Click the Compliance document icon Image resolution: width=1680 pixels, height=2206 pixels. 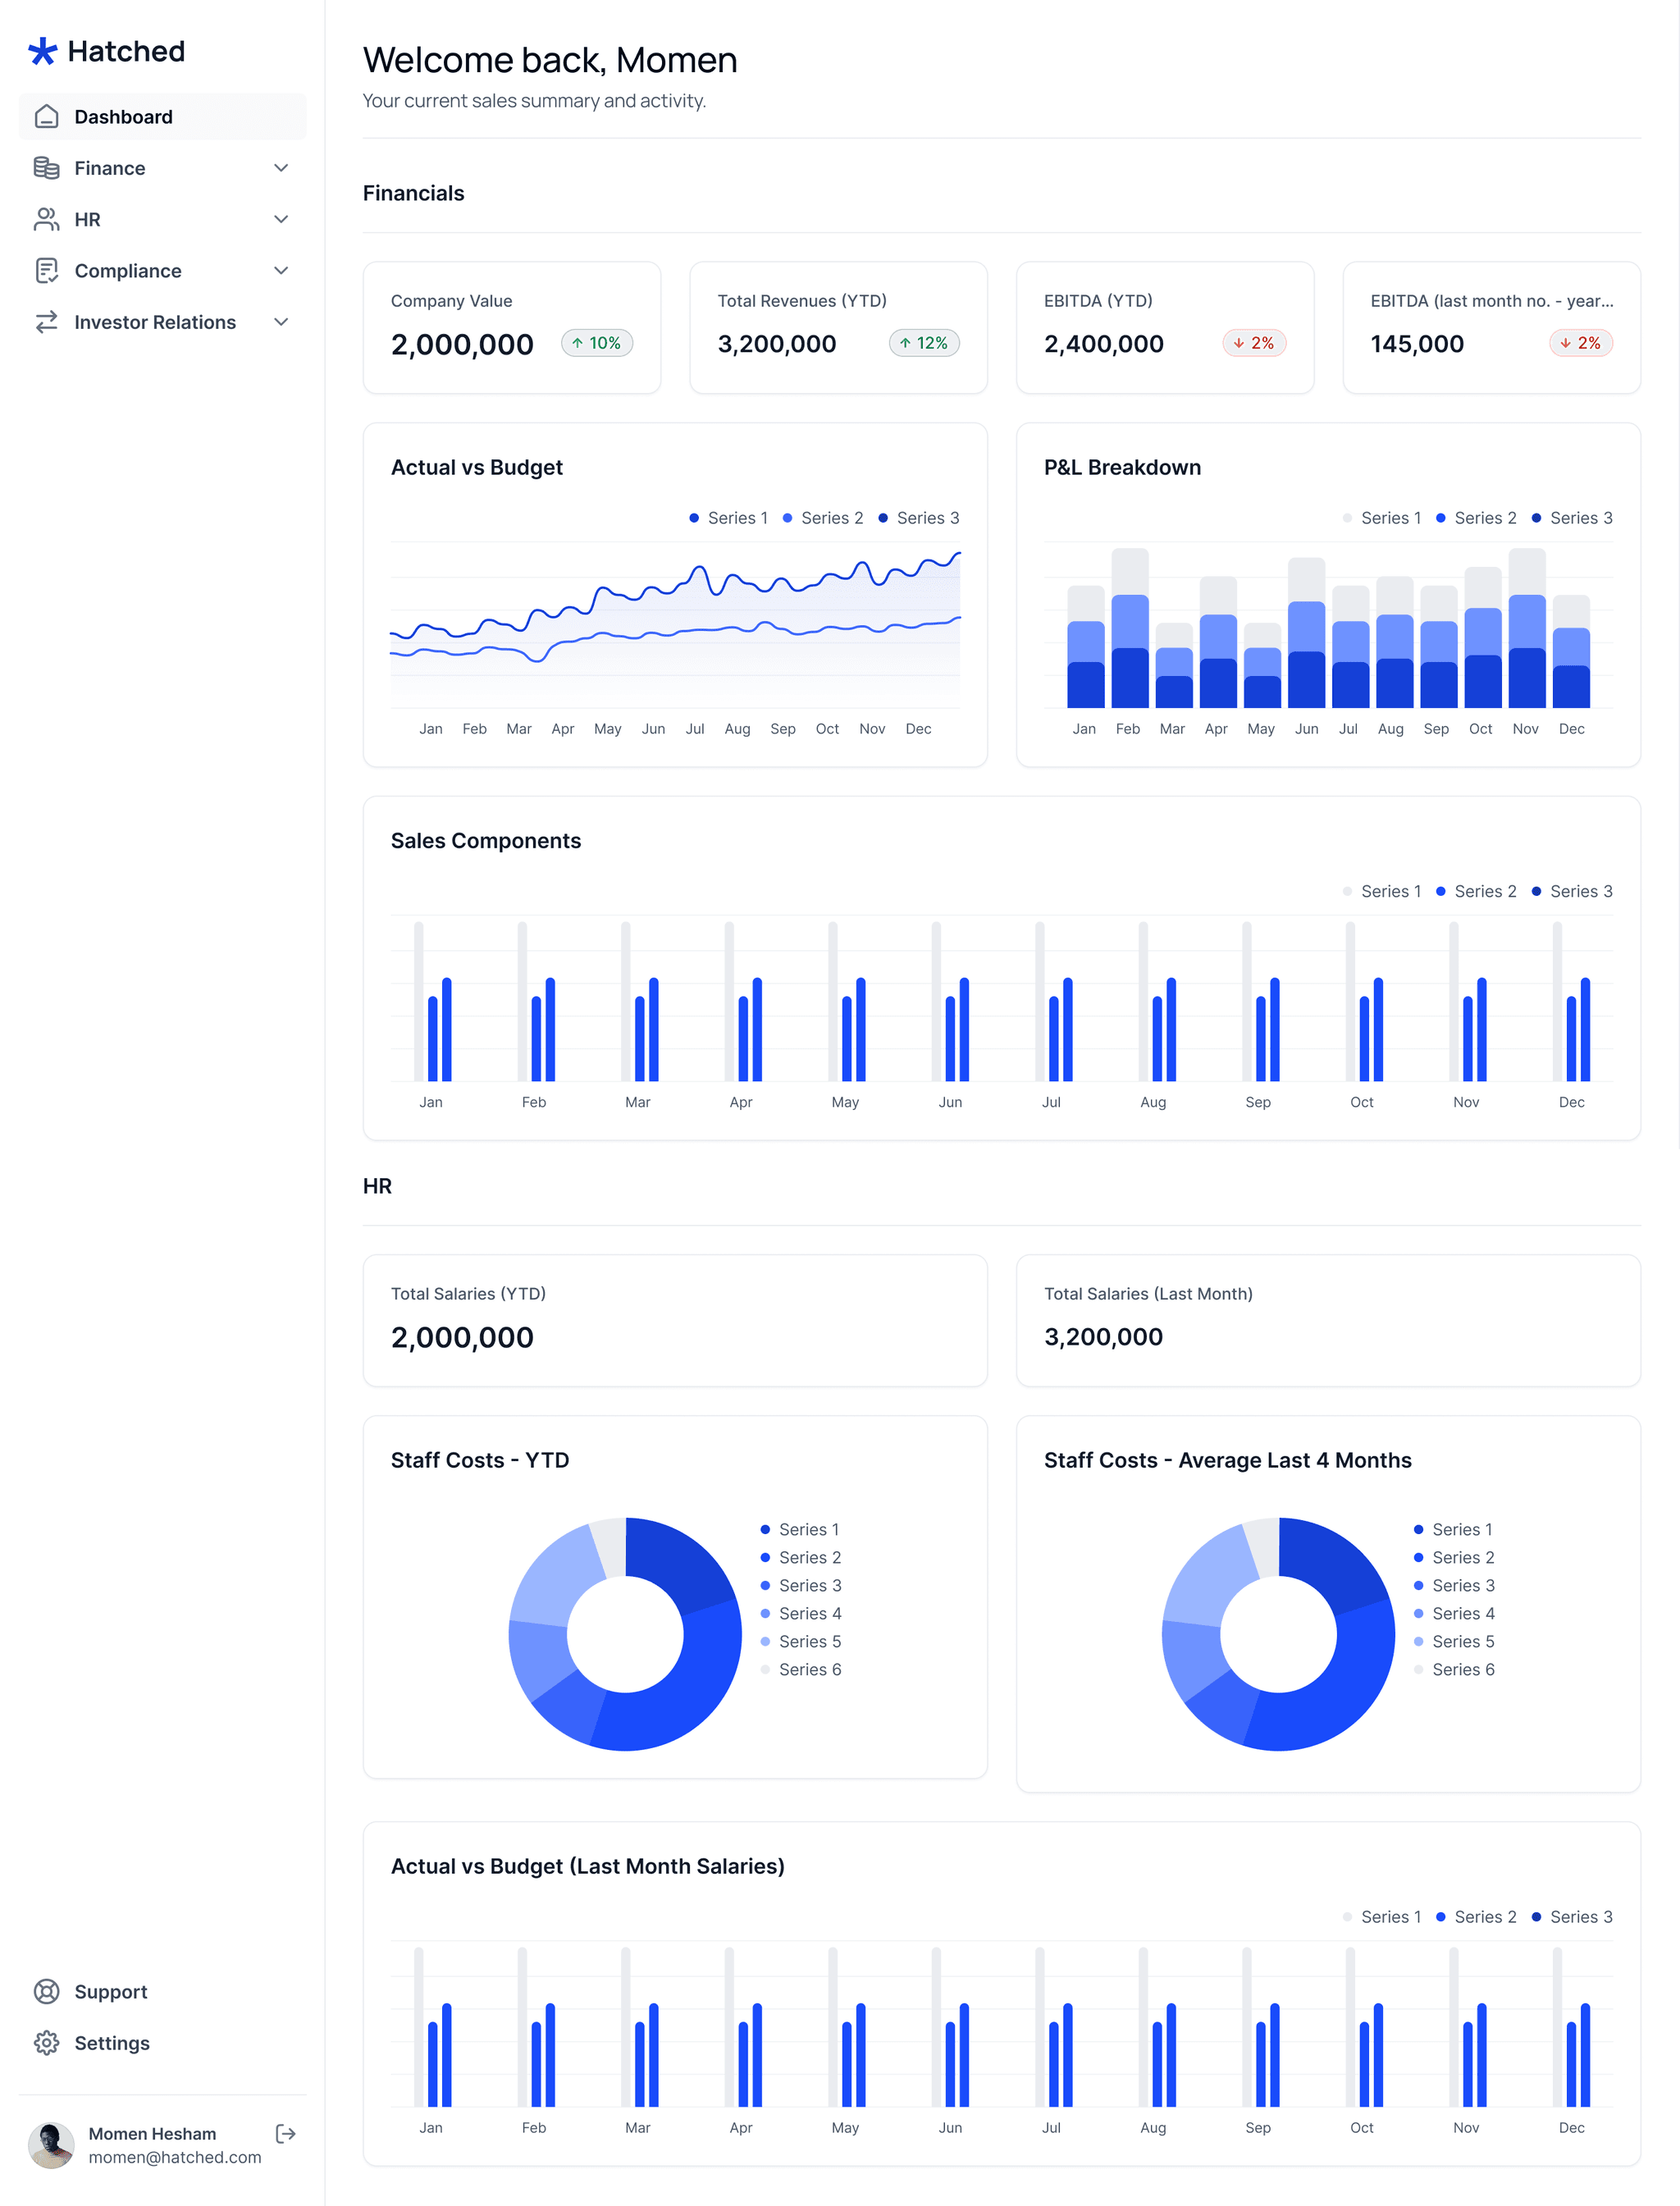(x=47, y=270)
